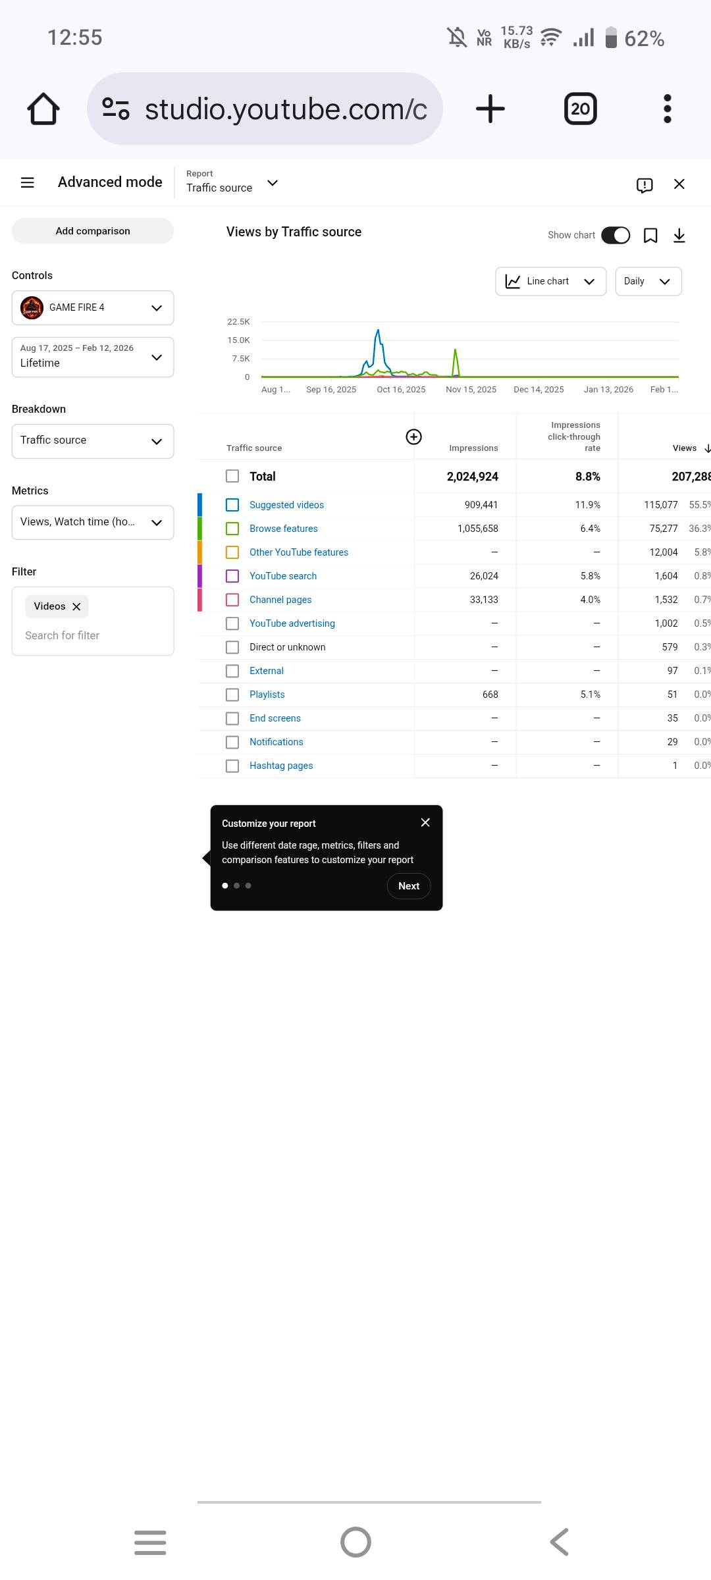The height and width of the screenshot is (1580, 711).
Task: Toggle the Show chart switch
Action: click(x=616, y=236)
